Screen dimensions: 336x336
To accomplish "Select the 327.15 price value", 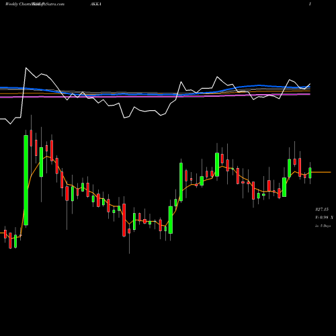I will click(x=322, y=210).
